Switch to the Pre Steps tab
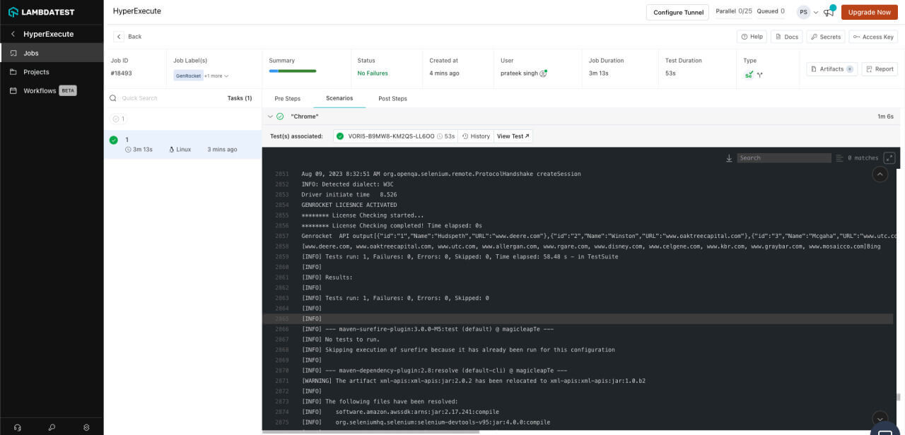The image size is (905, 435). (287, 98)
